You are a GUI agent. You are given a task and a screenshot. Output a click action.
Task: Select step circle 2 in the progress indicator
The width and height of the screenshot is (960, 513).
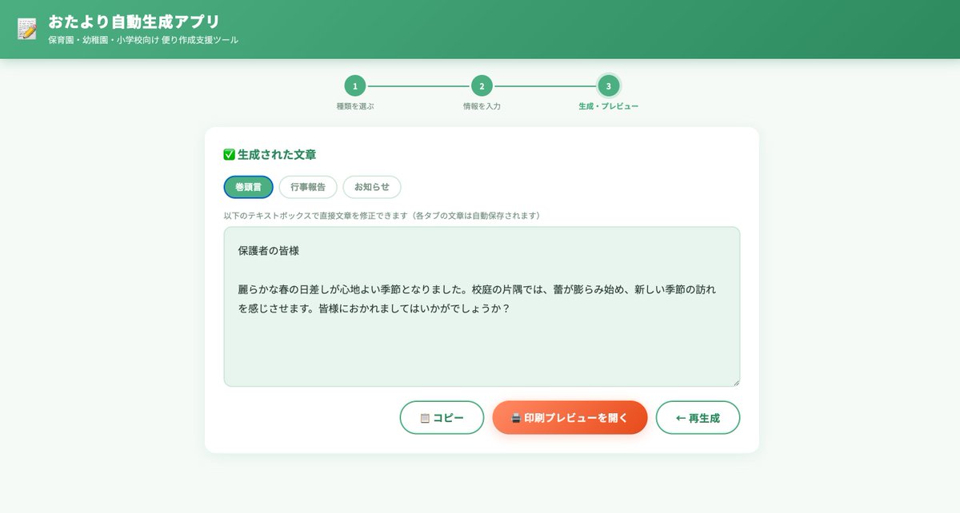pos(483,86)
